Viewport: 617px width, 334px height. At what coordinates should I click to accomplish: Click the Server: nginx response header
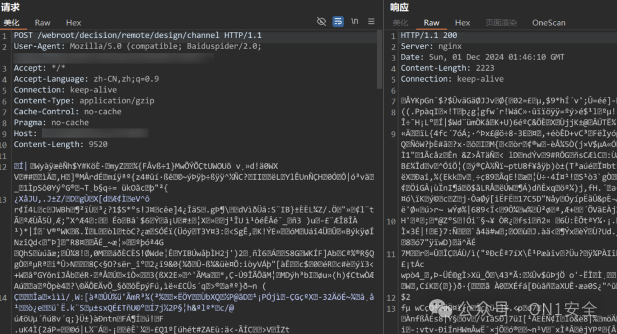coord(431,46)
